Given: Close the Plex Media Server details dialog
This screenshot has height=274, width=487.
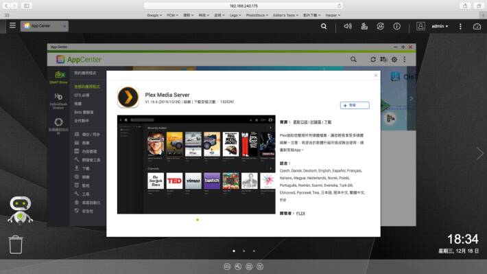Looking at the screenshot, I should click(x=375, y=76).
